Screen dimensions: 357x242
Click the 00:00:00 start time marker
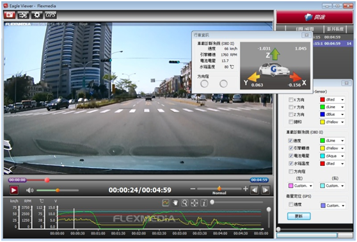[17, 180]
